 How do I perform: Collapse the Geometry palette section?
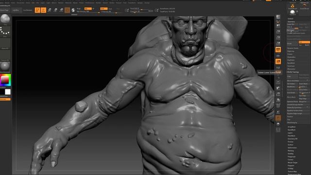(x=291, y=21)
